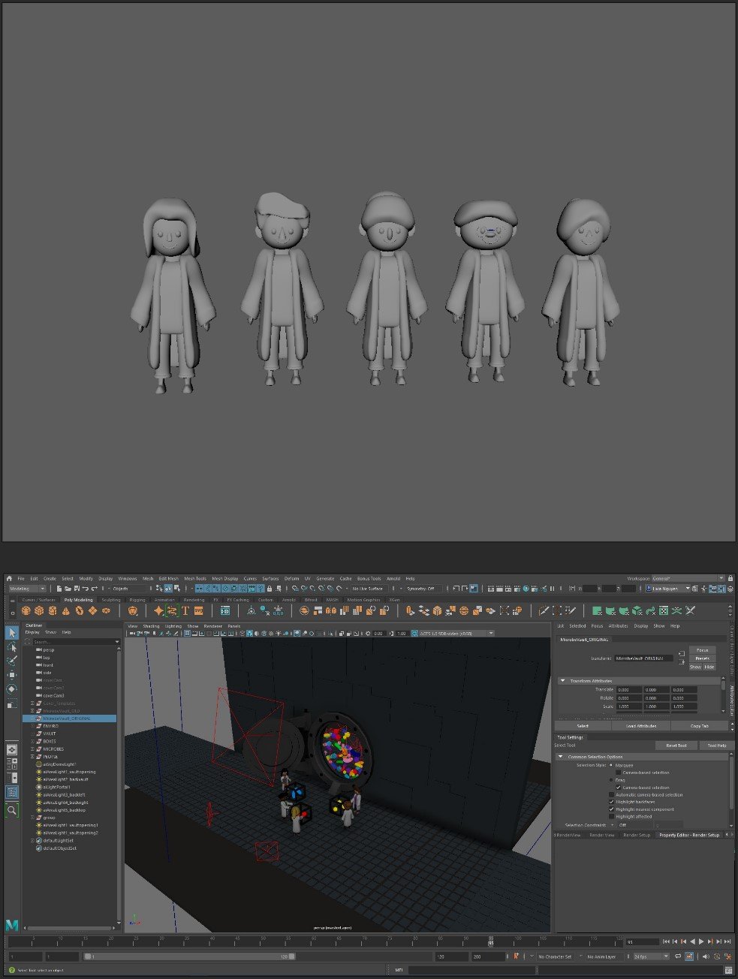Viewport: 738px width, 979px height.
Task: Click the polygon Type text shelf icon
Action: coord(185,610)
